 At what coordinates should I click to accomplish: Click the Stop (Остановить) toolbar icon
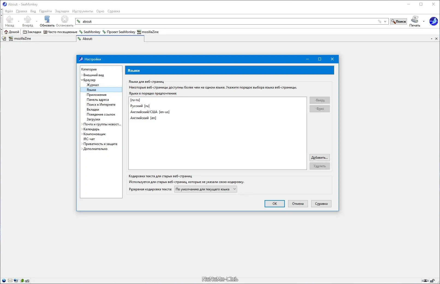tap(65, 19)
